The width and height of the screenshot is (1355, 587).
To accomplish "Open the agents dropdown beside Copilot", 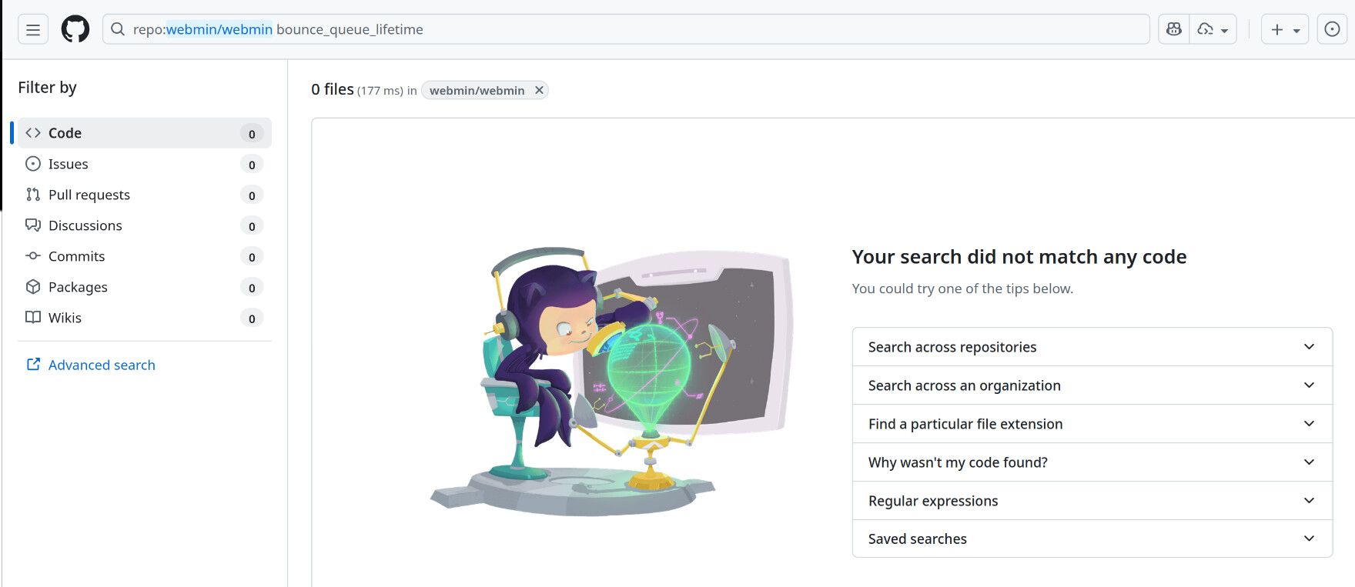I will pos(1213,29).
